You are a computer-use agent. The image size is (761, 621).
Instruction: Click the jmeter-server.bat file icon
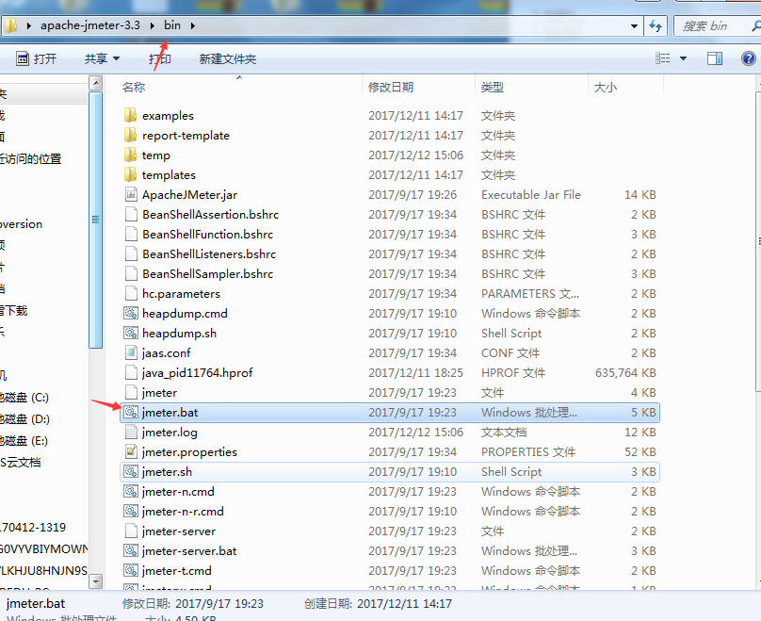pos(131,550)
